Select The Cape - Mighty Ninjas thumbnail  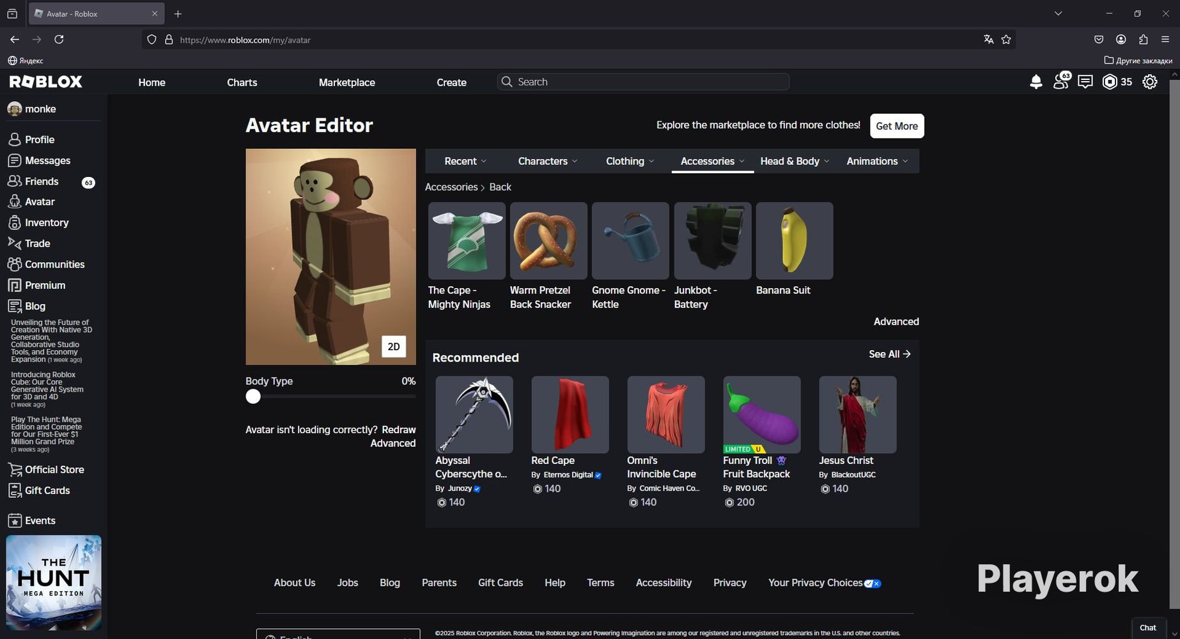click(x=467, y=241)
